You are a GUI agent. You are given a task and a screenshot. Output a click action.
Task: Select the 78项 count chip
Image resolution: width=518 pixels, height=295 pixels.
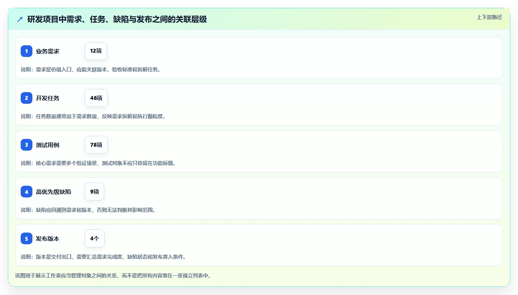pos(96,145)
